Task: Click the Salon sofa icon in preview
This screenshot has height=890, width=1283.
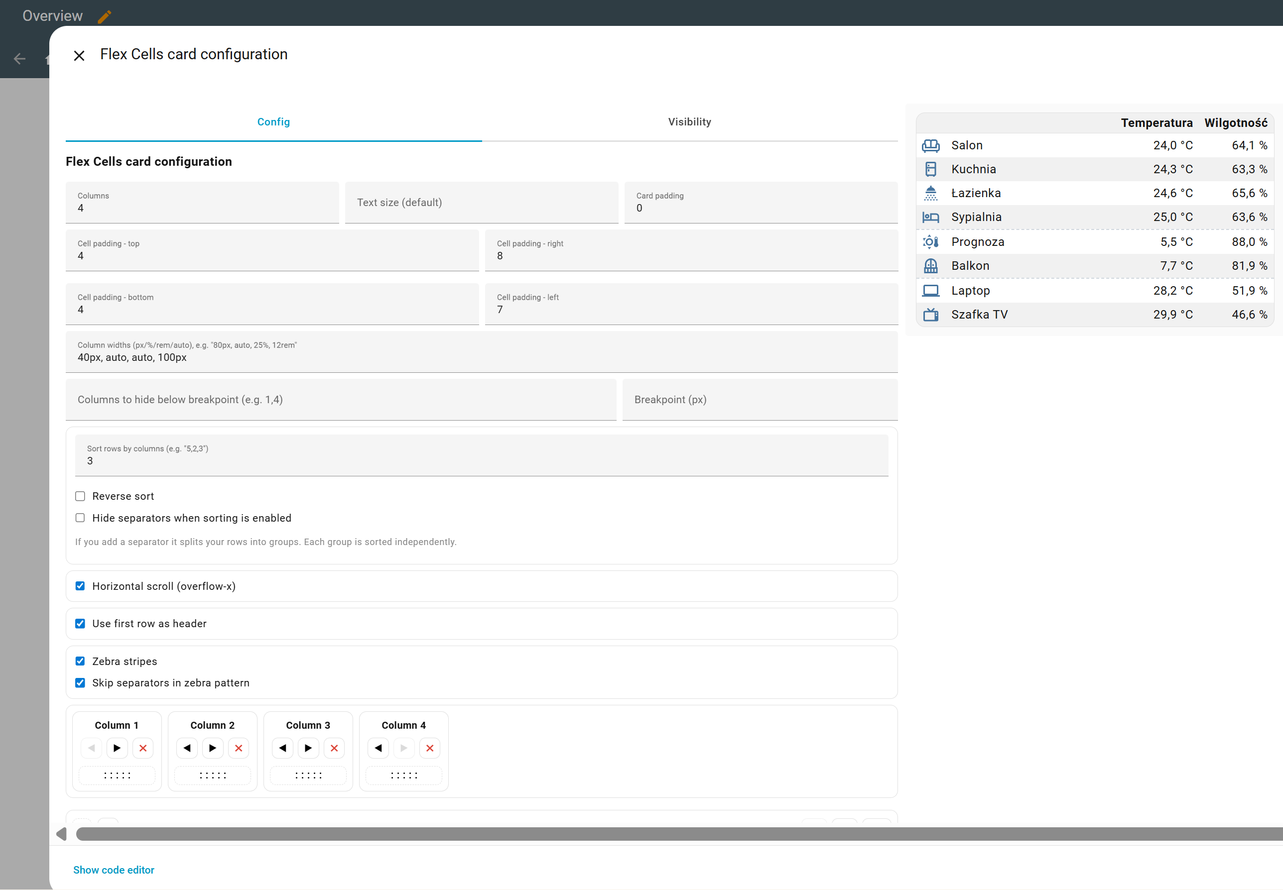Action: click(930, 145)
